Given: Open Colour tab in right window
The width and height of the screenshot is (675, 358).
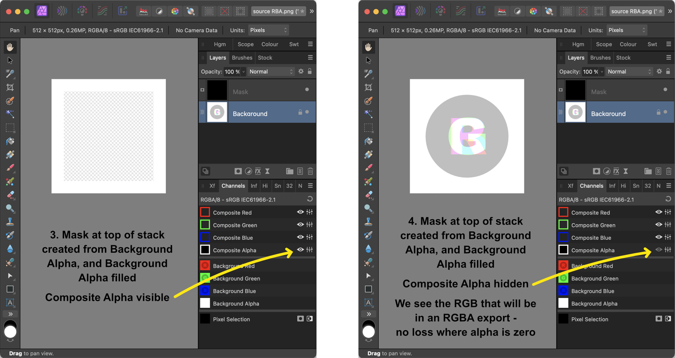Looking at the screenshot, I should point(628,44).
